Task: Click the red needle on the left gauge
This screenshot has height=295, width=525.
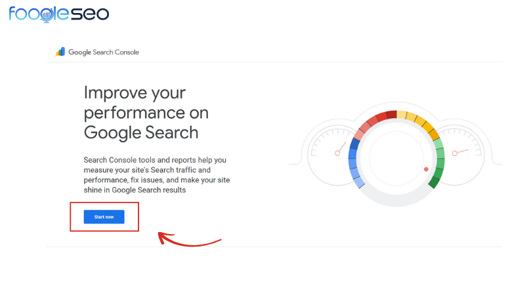Action: click(x=340, y=149)
